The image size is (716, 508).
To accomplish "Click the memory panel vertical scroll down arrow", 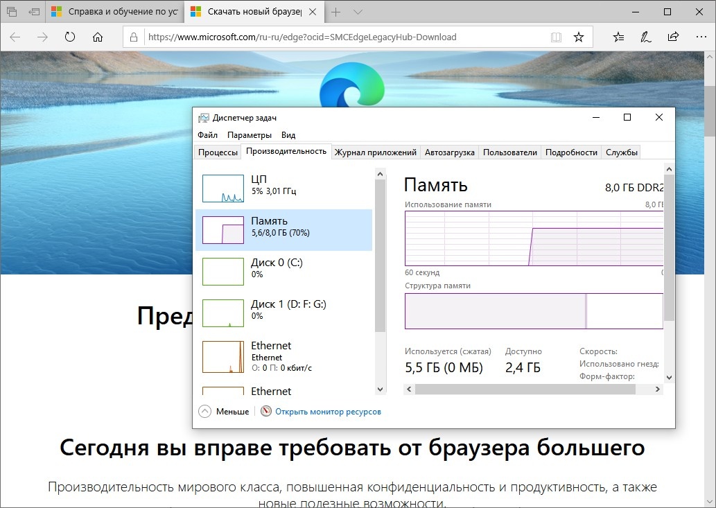I will [x=669, y=378].
